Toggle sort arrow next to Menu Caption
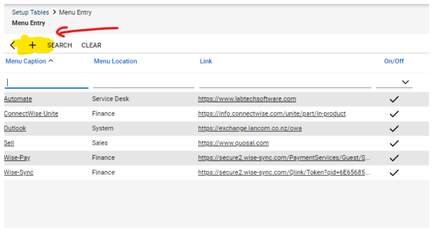Viewport: 434px width, 233px height. (x=51, y=61)
